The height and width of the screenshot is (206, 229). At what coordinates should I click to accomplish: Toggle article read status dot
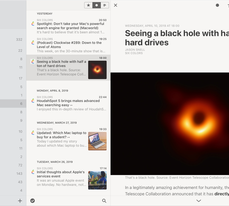click(217, 5)
